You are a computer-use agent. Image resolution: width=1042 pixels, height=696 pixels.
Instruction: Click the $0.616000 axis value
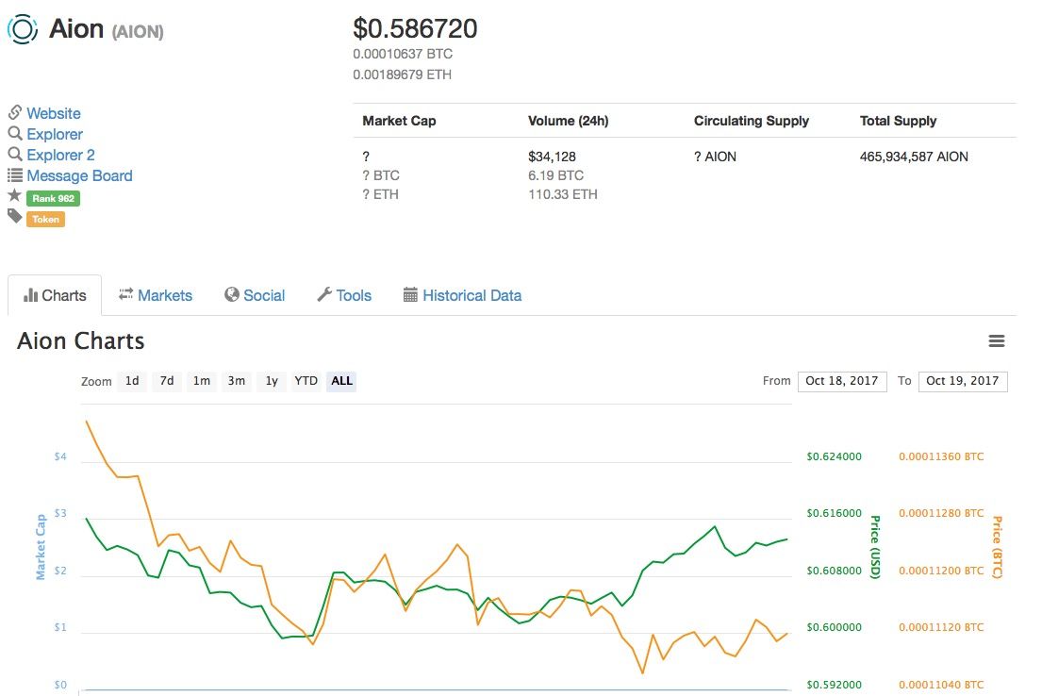tap(834, 513)
